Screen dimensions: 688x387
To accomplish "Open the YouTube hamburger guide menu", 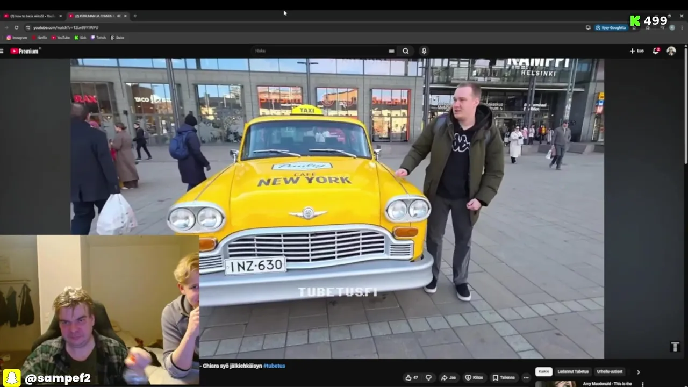I will pyautogui.click(x=2, y=51).
